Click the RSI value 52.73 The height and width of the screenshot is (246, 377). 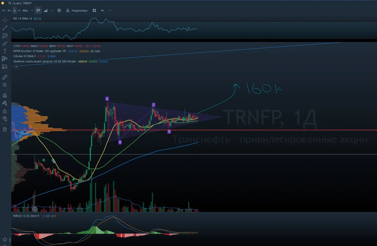(37, 19)
